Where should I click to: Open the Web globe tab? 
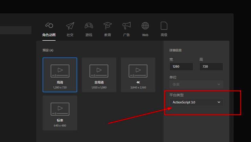click(145, 30)
